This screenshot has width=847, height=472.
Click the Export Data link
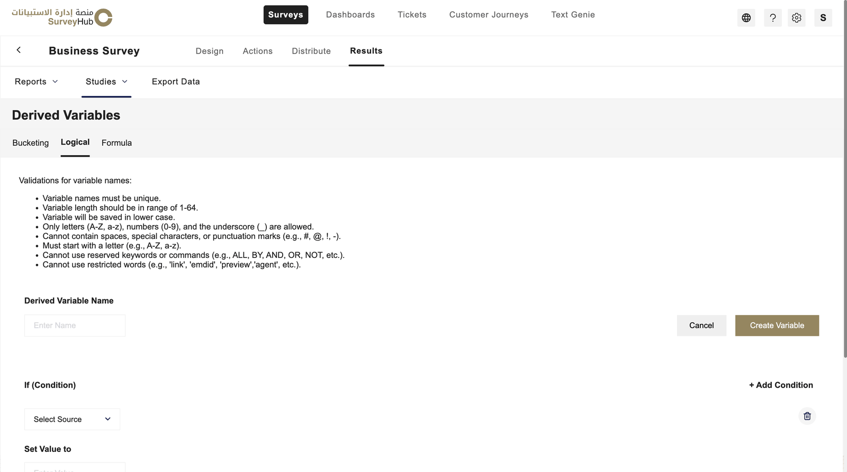(176, 82)
